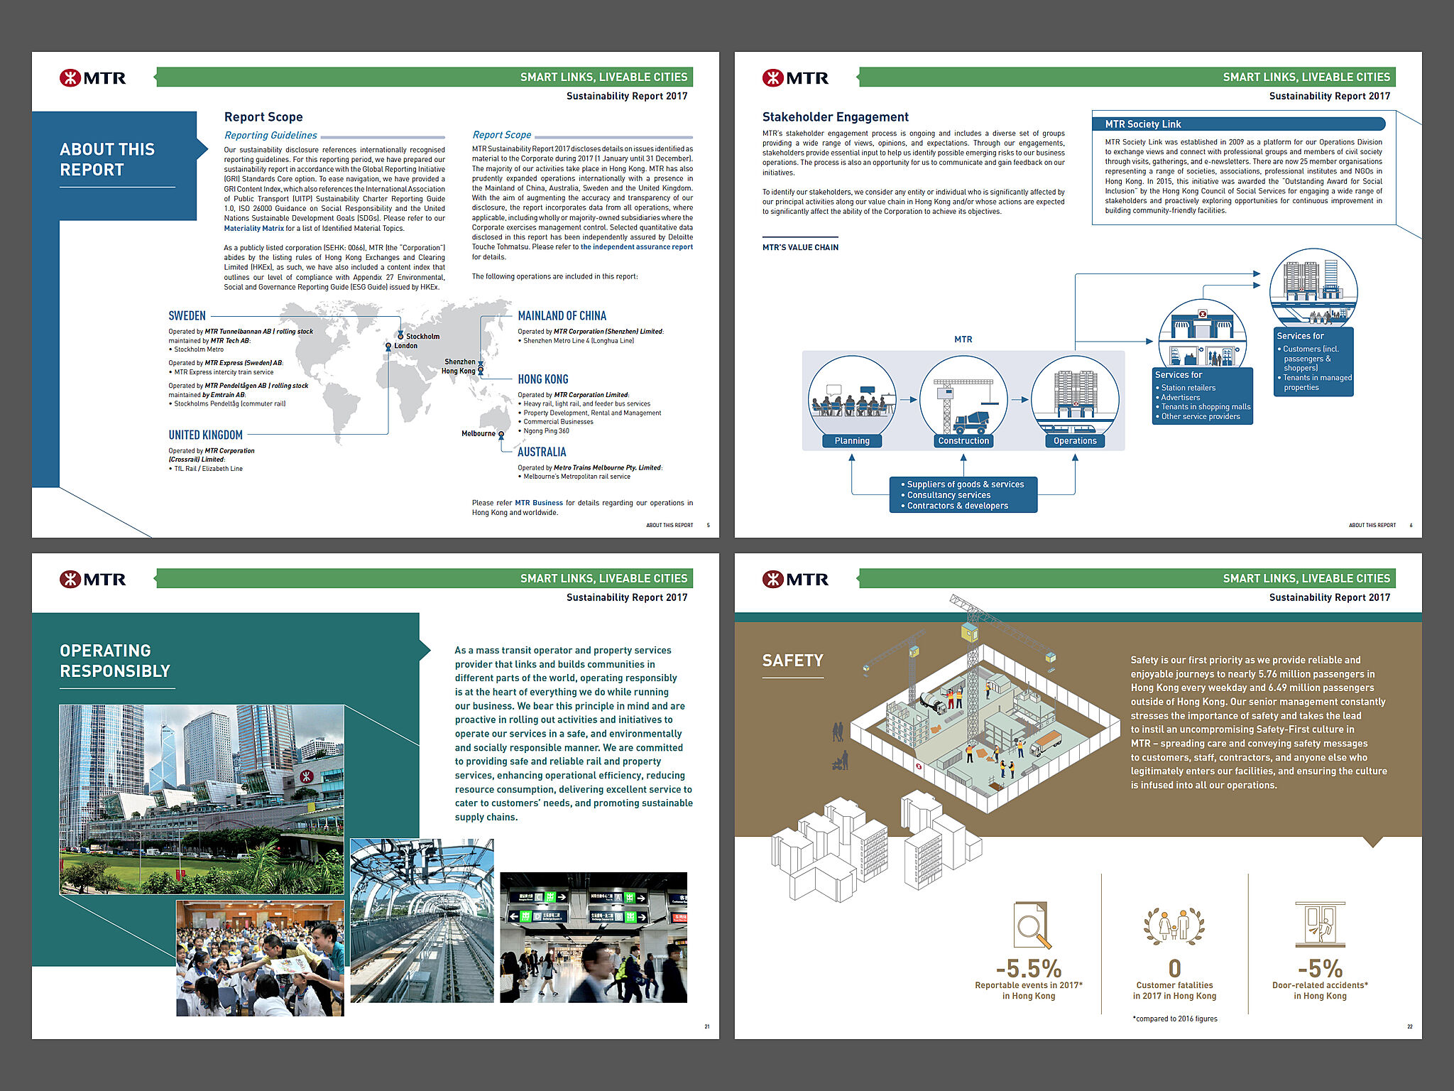This screenshot has height=1091, width=1454.
Task: Click the MTR'S VALUE CHAIN label
Action: (800, 247)
